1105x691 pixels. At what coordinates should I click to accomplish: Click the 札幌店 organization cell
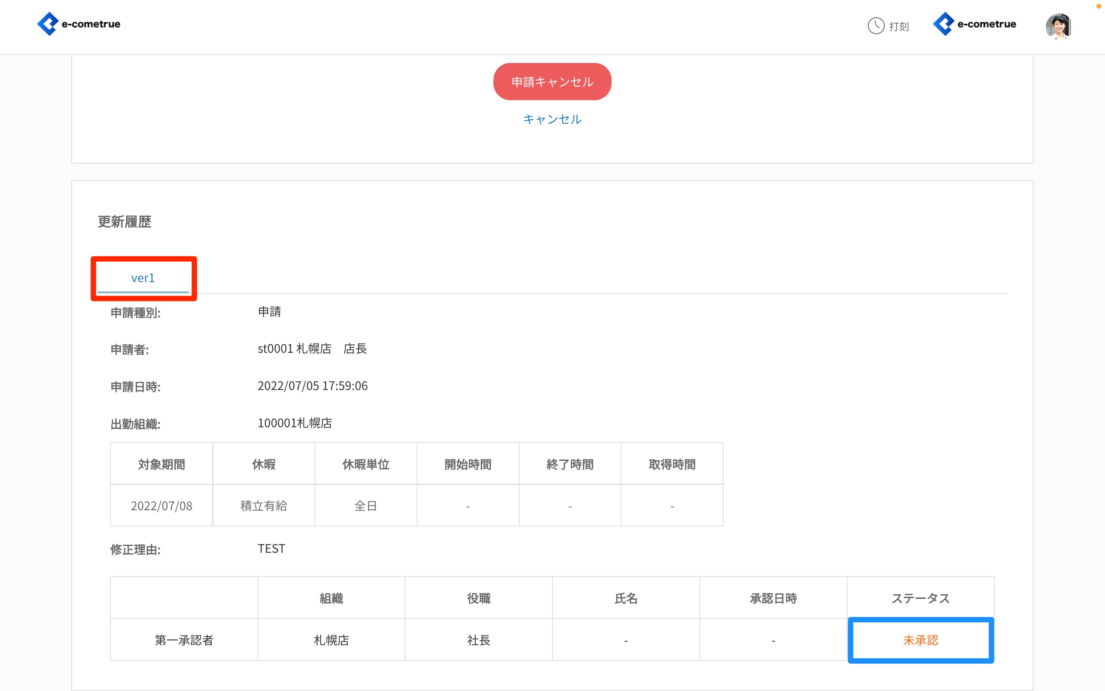(x=331, y=640)
